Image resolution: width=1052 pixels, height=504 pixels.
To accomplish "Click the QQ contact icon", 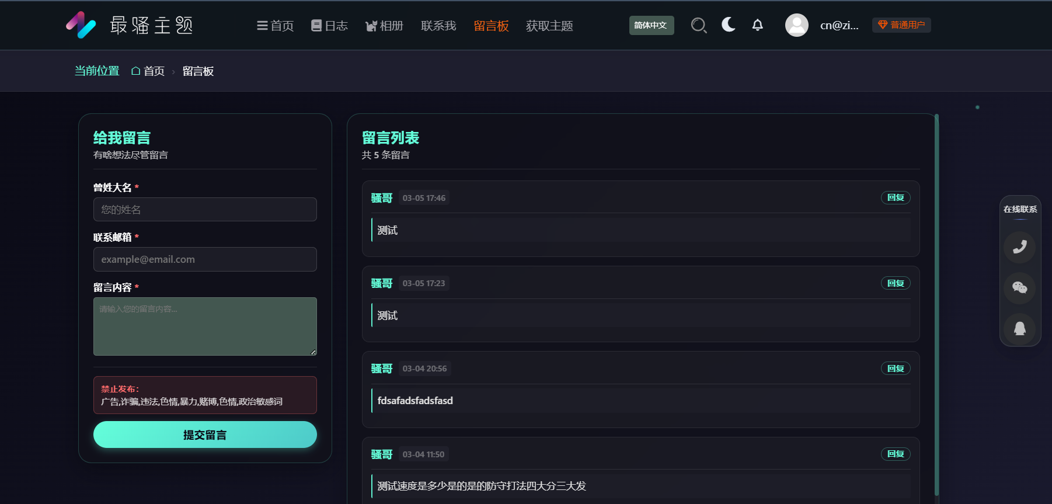I will pos(1019,328).
